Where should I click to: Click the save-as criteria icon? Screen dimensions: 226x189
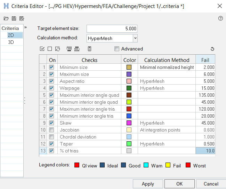click(22, 18)
